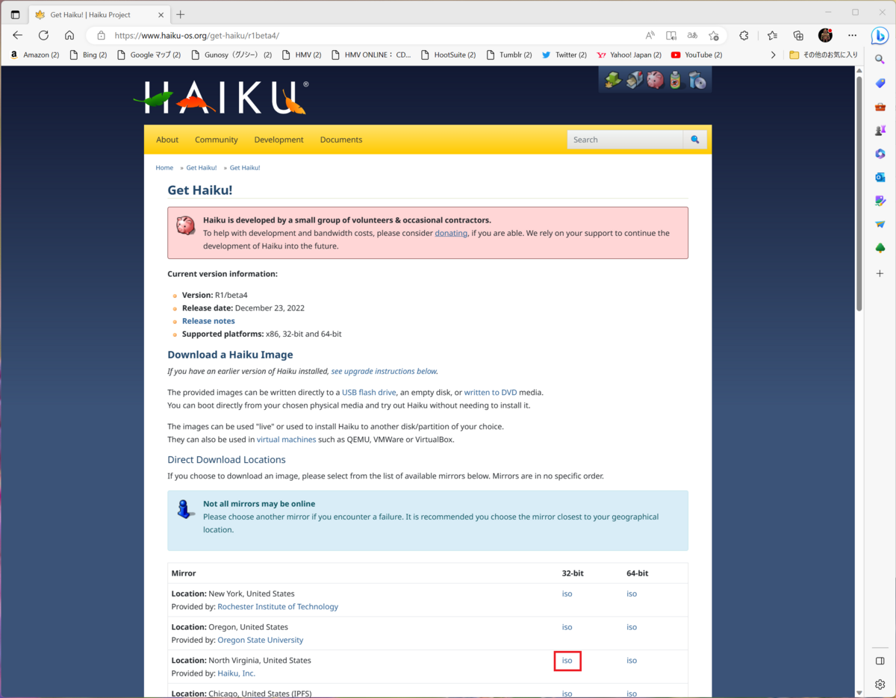The height and width of the screenshot is (698, 896).
Task: Open the Extensions puzzle icon
Action: [744, 35]
